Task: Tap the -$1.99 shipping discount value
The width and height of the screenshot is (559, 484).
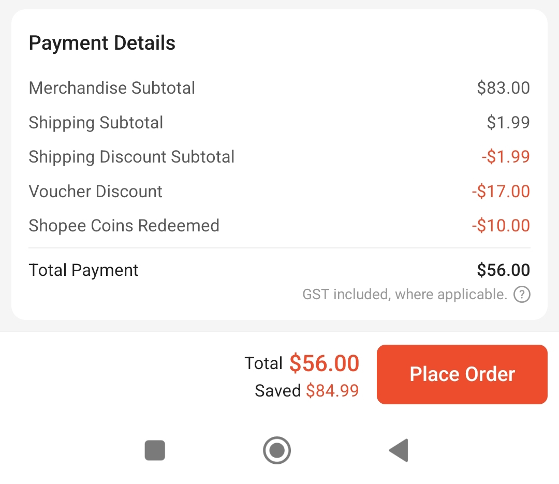Action: click(505, 157)
